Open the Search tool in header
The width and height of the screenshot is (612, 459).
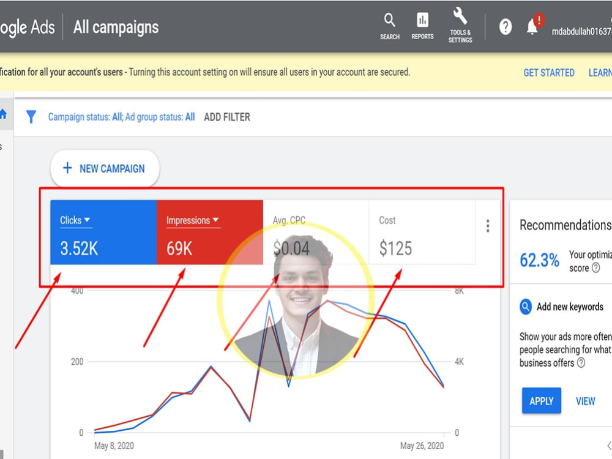(x=389, y=26)
